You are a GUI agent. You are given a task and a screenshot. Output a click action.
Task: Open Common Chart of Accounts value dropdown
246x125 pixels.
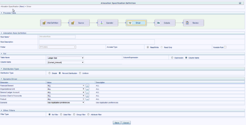pyautogui.click(x=66, y=96)
